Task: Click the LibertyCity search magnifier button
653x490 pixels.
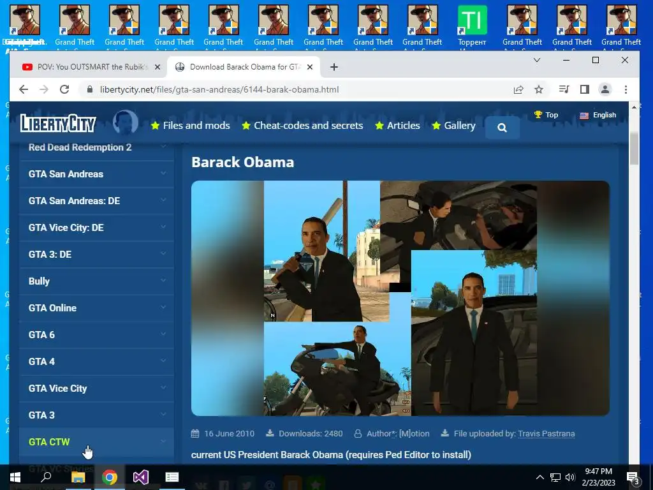Action: tap(503, 128)
